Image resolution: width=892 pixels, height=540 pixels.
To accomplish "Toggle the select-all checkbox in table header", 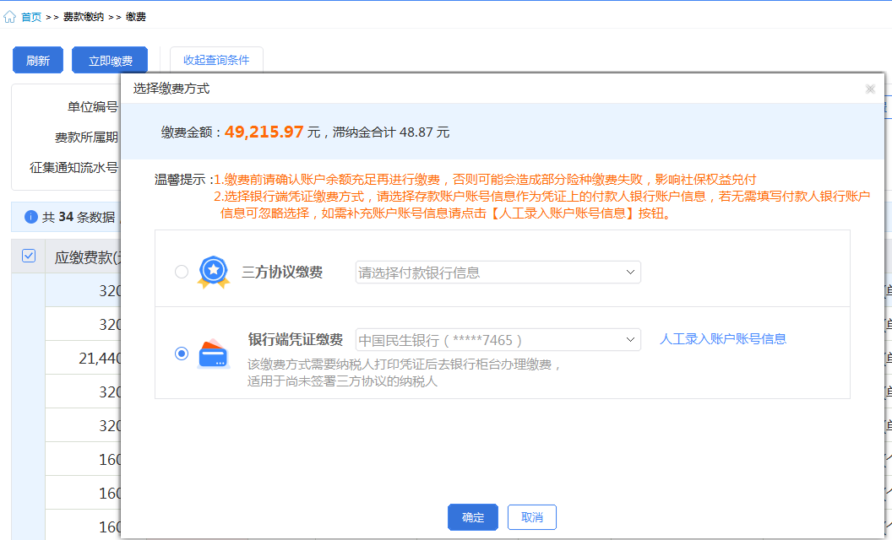I will coord(29,256).
